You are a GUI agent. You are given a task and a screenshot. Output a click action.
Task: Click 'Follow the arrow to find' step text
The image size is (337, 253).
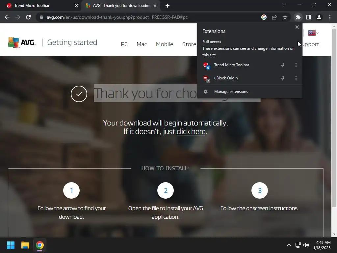[71, 212]
